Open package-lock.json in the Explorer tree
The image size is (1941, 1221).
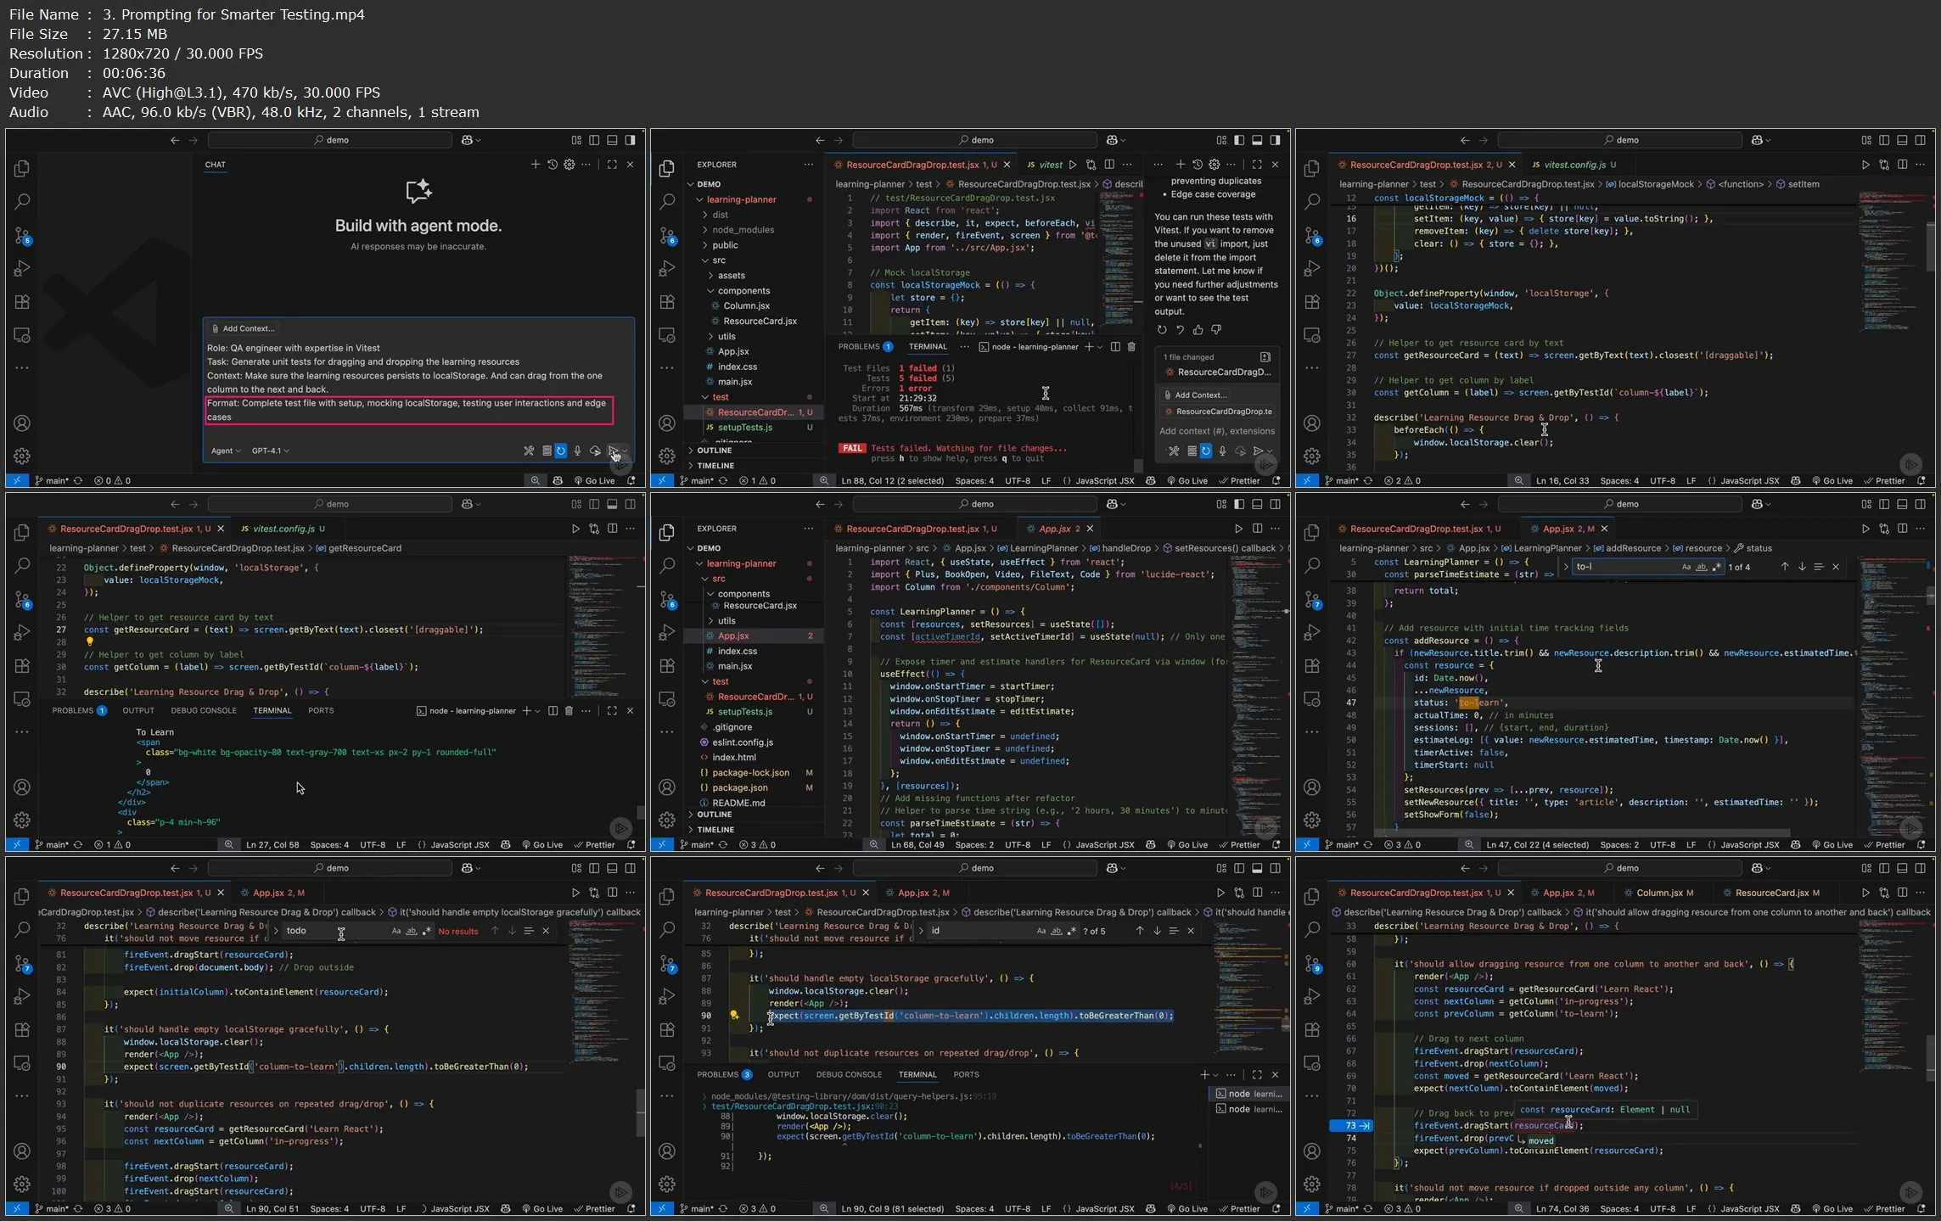click(x=750, y=773)
